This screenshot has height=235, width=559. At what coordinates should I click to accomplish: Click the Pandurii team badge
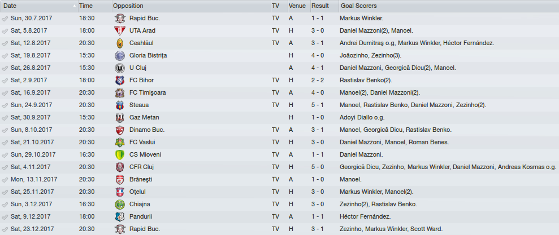[x=120, y=216]
